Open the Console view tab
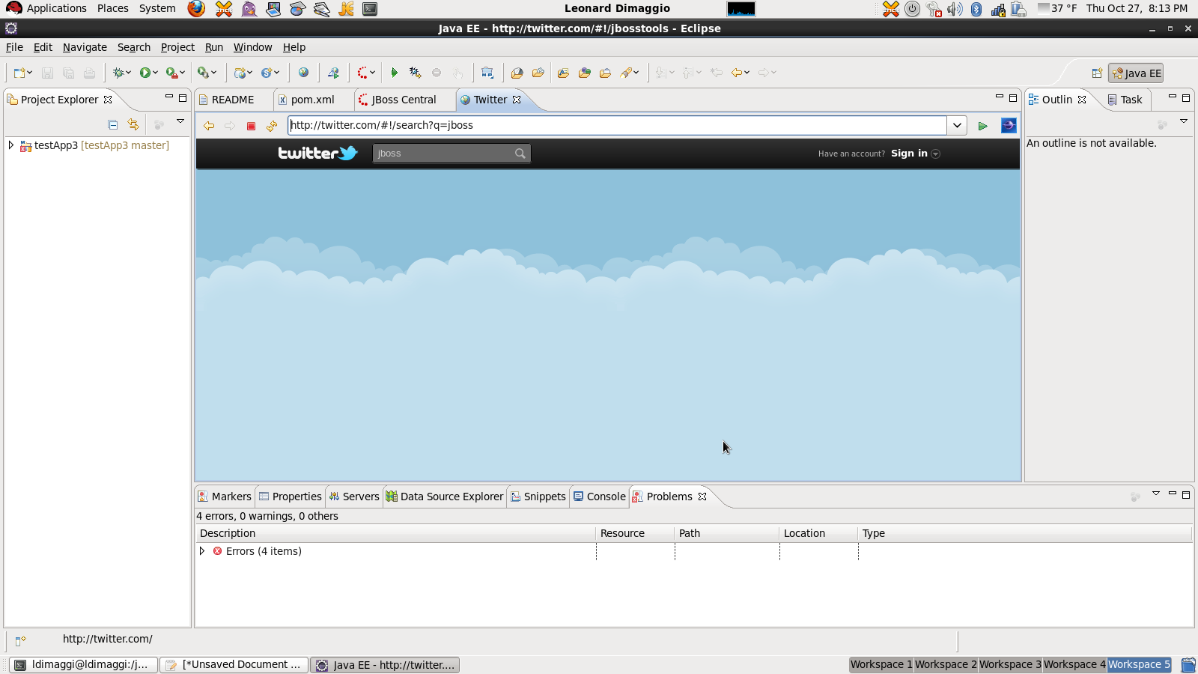Screen dimensions: 1198x674 [599, 497]
